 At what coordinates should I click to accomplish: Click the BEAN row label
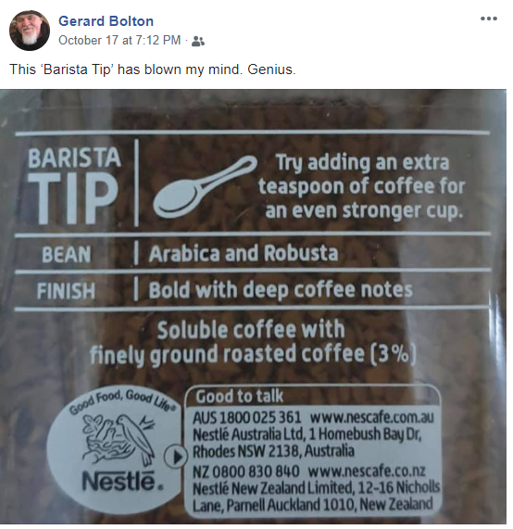click(x=66, y=255)
